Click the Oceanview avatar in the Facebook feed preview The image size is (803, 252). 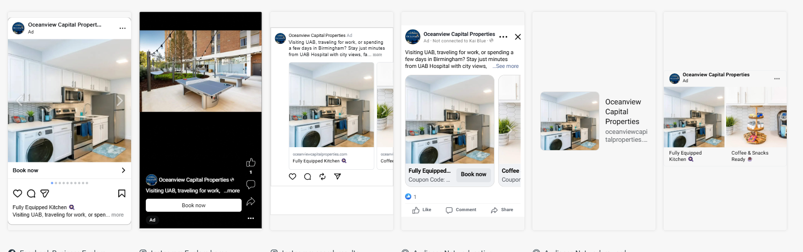click(x=413, y=37)
